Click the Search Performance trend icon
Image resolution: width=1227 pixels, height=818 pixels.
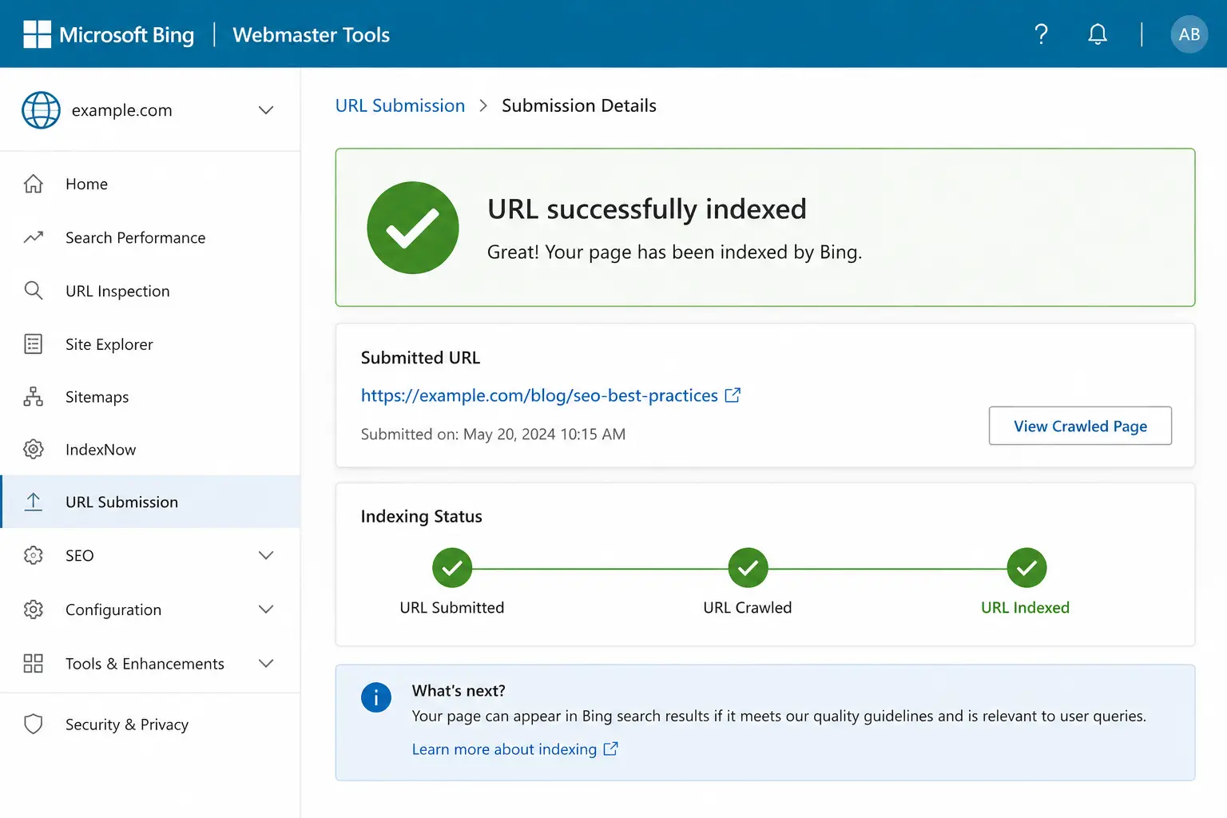pos(34,237)
